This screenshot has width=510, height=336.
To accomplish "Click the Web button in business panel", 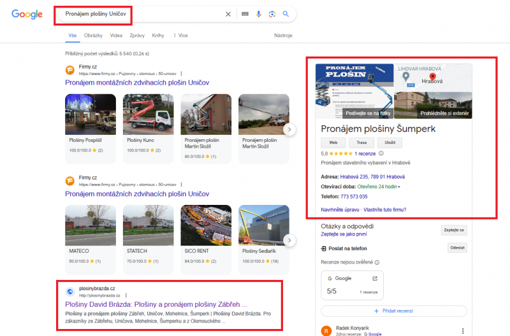I will [333, 143].
